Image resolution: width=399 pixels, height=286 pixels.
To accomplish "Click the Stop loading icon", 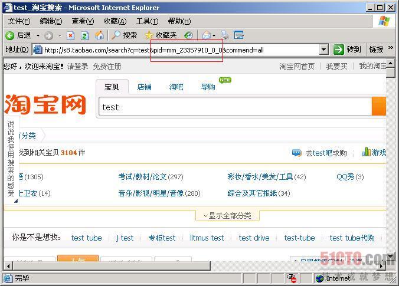I will click(x=70, y=35).
